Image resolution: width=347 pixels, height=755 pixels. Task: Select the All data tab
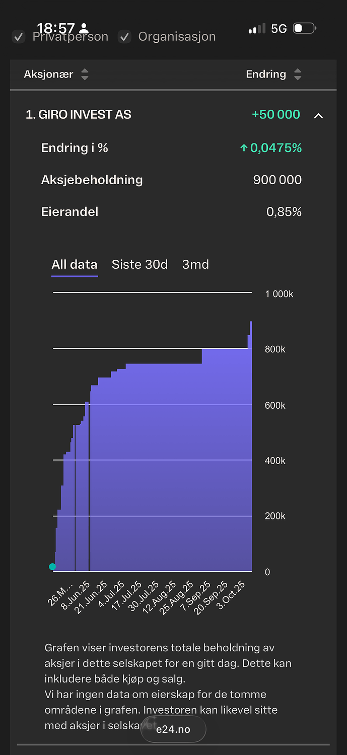pyautogui.click(x=75, y=265)
